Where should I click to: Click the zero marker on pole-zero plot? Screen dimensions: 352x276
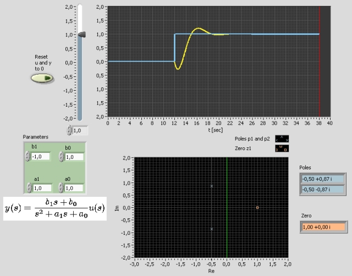tap(257, 207)
